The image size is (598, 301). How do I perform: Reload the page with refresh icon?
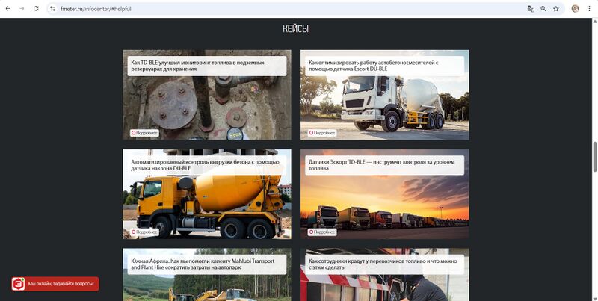click(x=36, y=8)
